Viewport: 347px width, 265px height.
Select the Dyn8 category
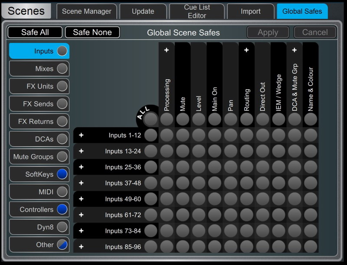39,227
